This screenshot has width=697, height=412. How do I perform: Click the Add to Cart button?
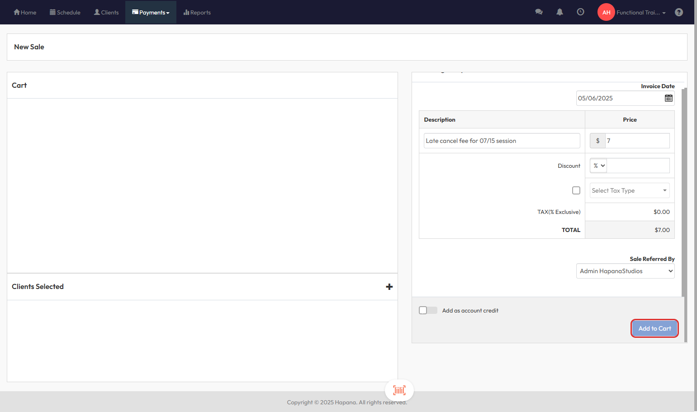(x=654, y=328)
